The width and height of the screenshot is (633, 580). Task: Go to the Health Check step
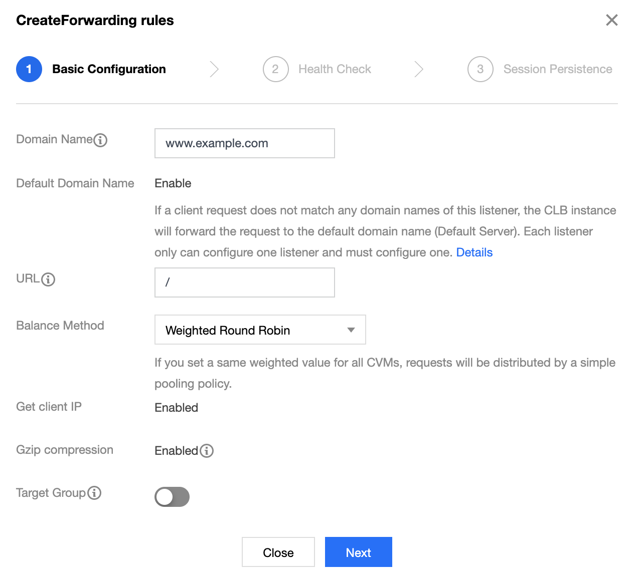click(x=335, y=69)
